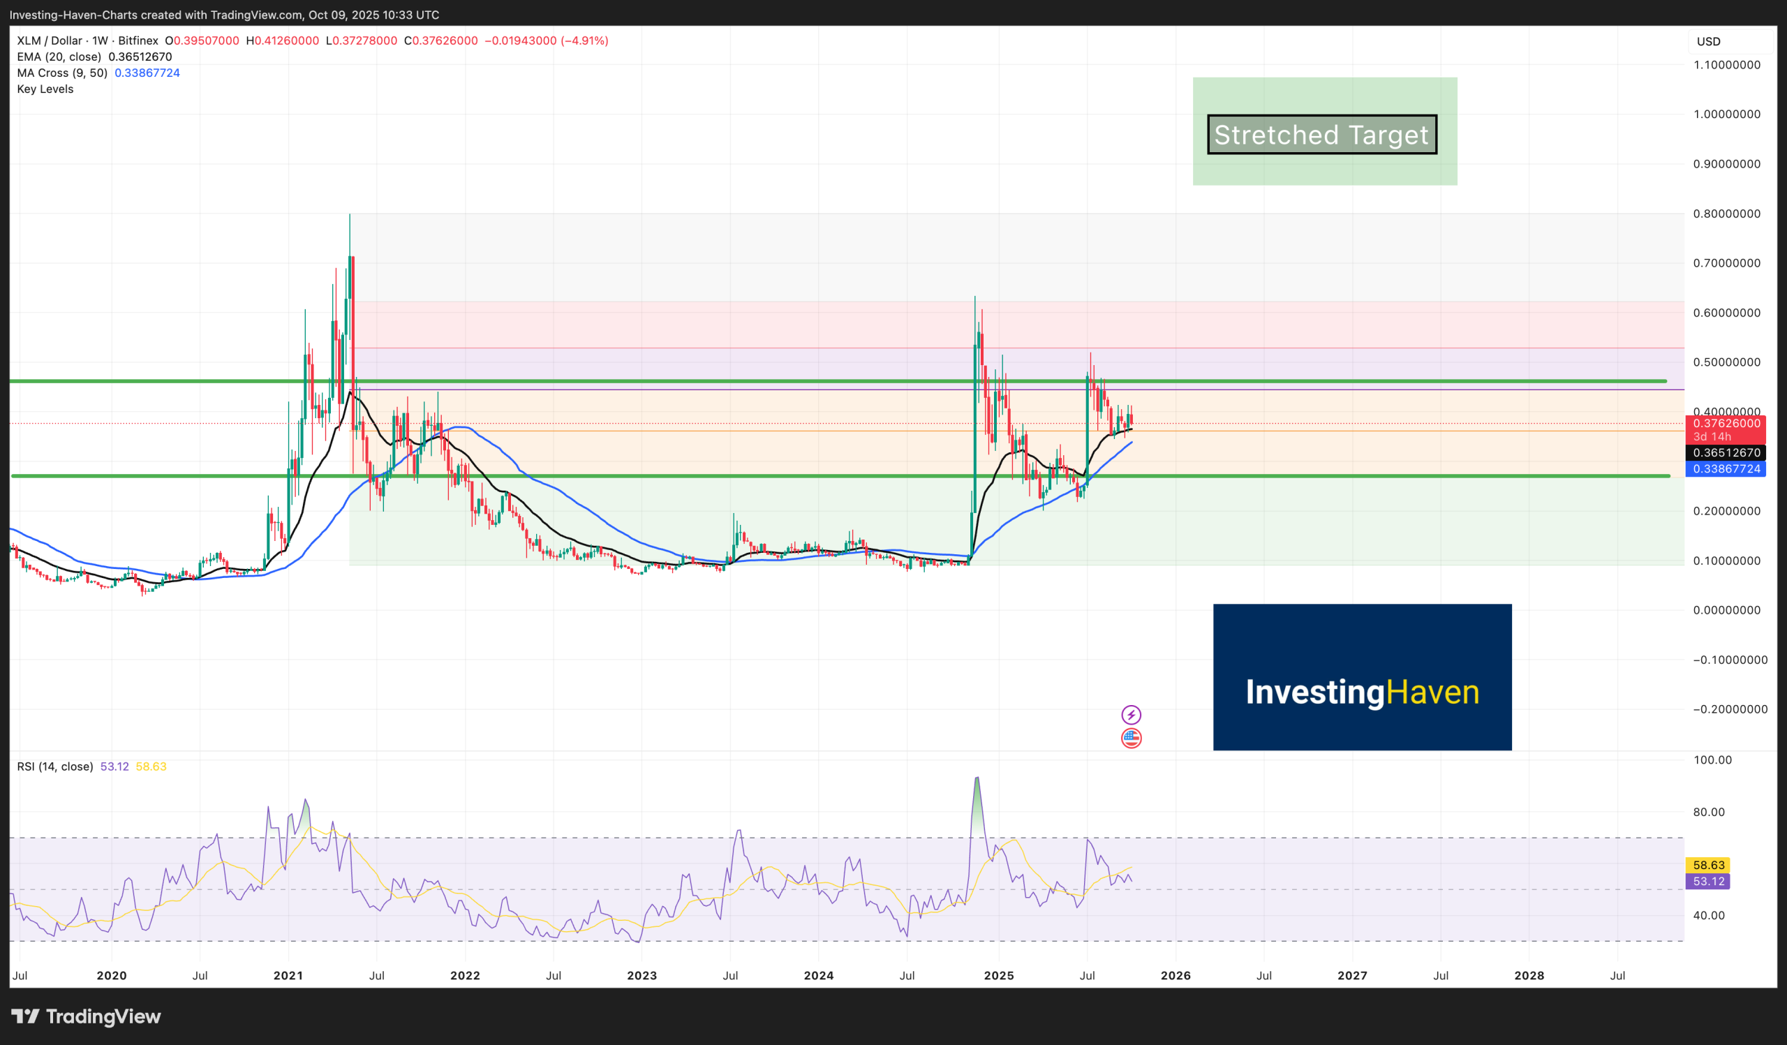Open the 1W timeframe selector
The image size is (1787, 1045).
tap(99, 40)
